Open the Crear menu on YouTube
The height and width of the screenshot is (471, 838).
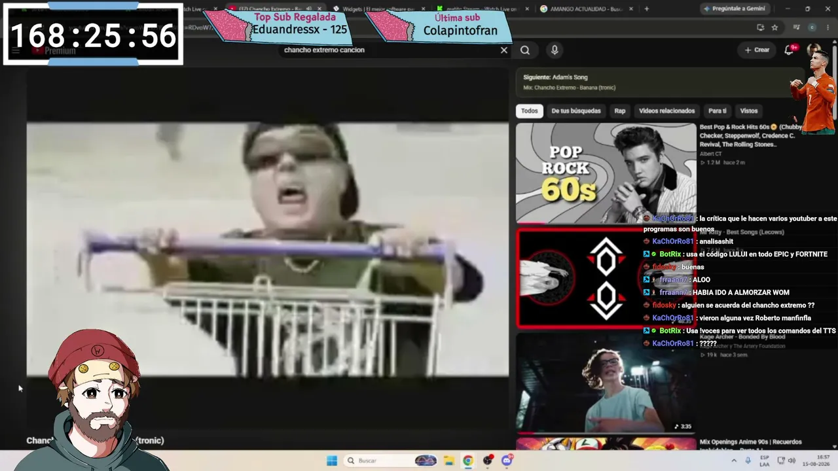click(757, 50)
